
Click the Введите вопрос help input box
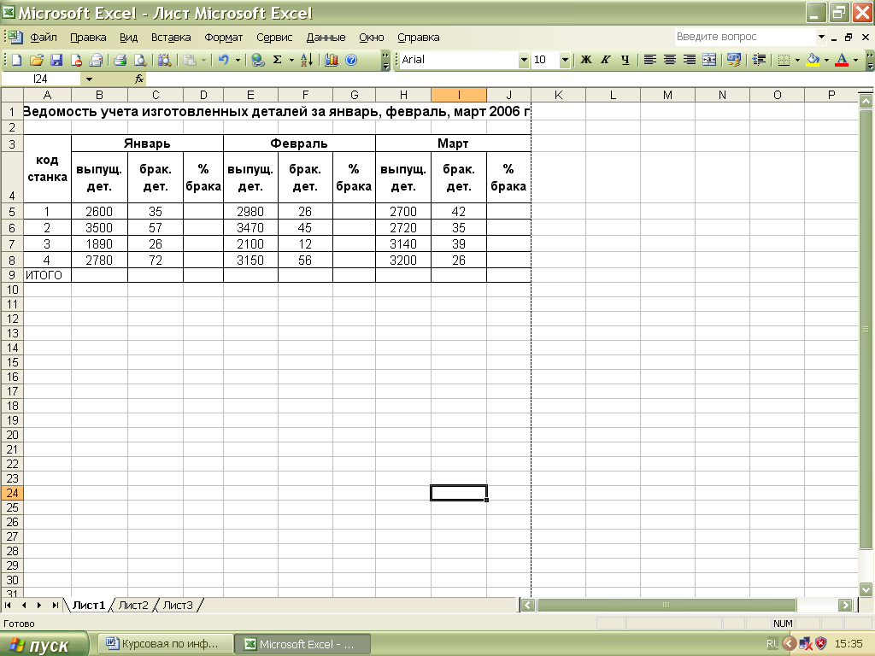coord(742,37)
